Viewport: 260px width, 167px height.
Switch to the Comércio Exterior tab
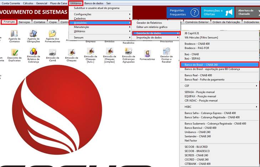[x=197, y=22]
